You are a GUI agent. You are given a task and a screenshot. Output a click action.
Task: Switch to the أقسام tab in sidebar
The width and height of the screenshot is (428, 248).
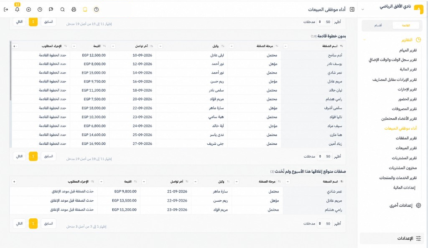[x=378, y=26]
